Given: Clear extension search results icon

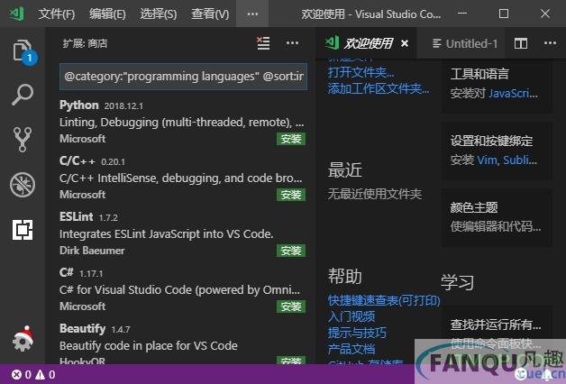Looking at the screenshot, I should [263, 43].
